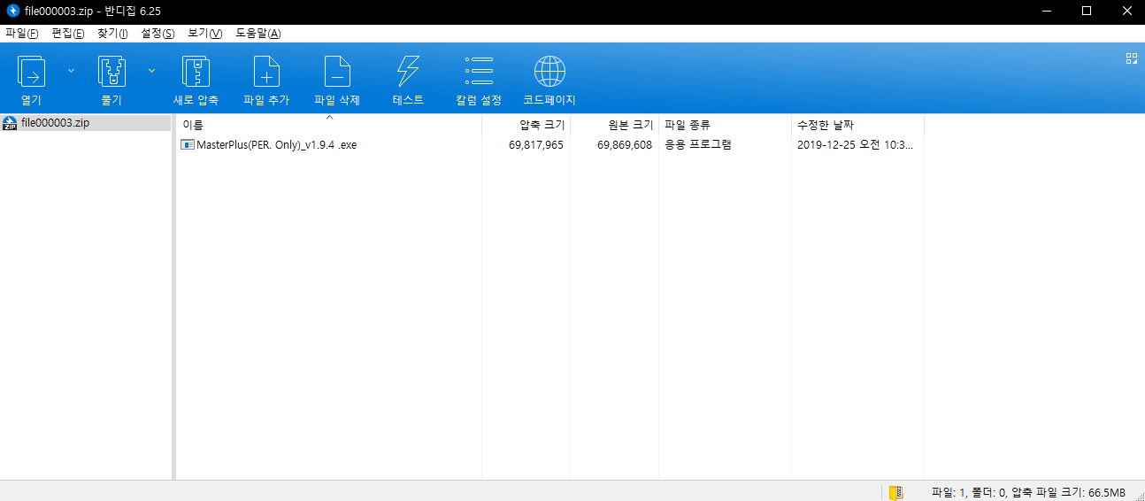Click the compressed size value 69,817,965
The image size is (1145, 501).
536,145
